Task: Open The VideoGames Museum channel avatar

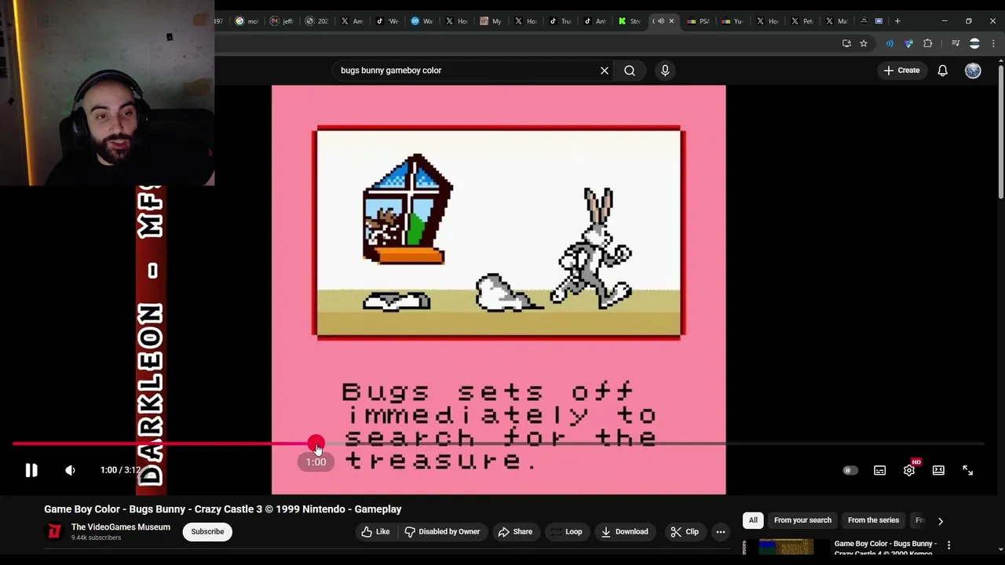Action: click(54, 531)
